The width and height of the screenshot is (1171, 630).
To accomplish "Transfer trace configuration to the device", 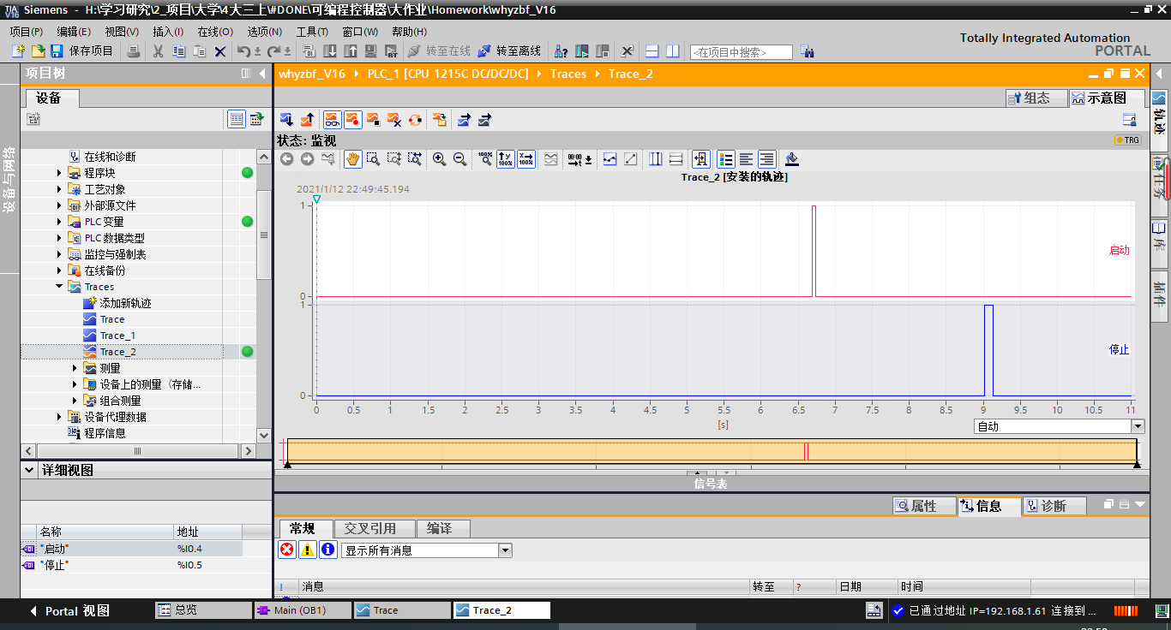I will pos(286,120).
